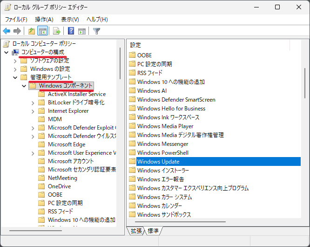Click the MDM folder icon in tree
The width and height of the screenshot is (310, 247).
[41, 119]
